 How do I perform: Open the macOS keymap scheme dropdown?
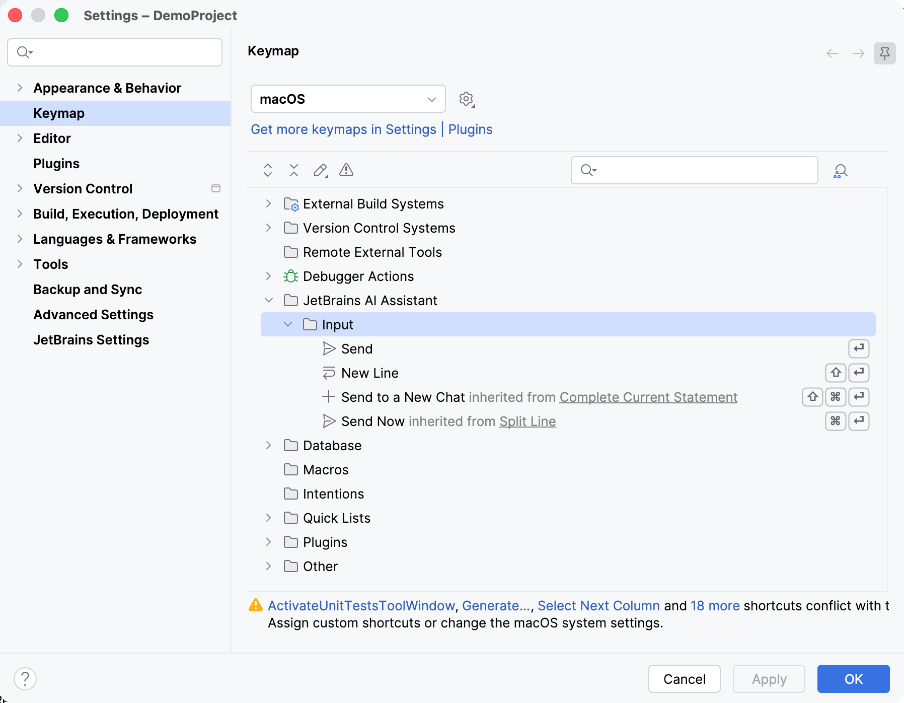coord(348,99)
